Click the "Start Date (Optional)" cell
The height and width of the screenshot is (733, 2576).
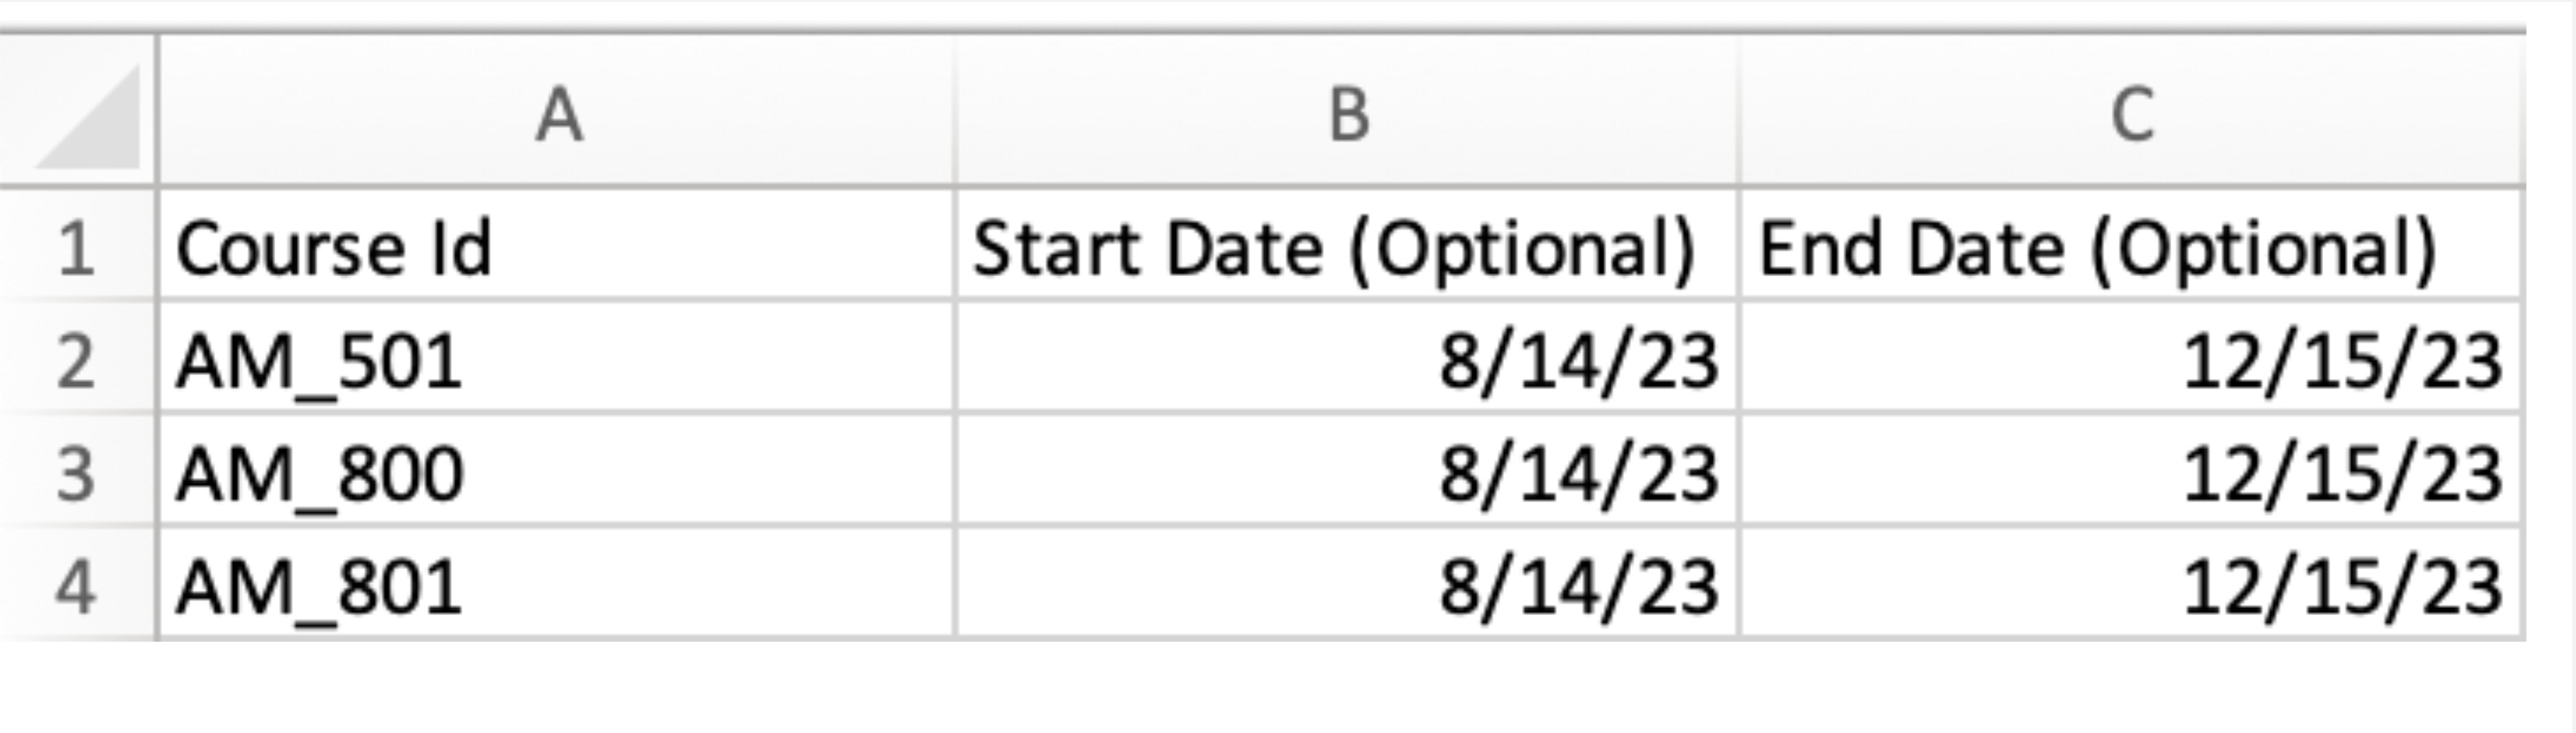1348,247
